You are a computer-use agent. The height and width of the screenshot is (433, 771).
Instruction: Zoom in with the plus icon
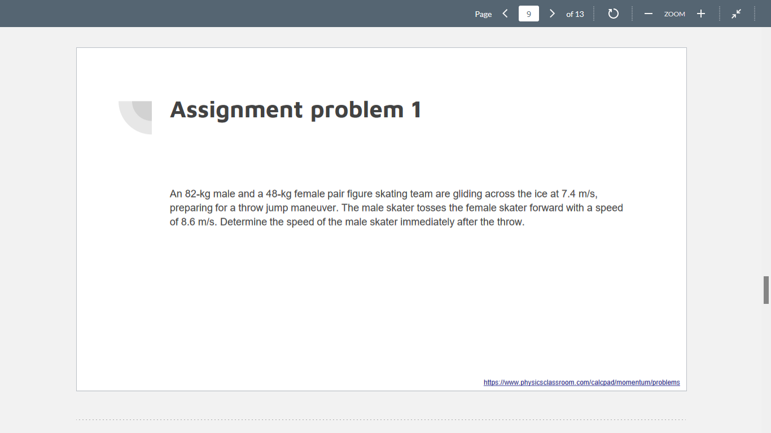(700, 14)
